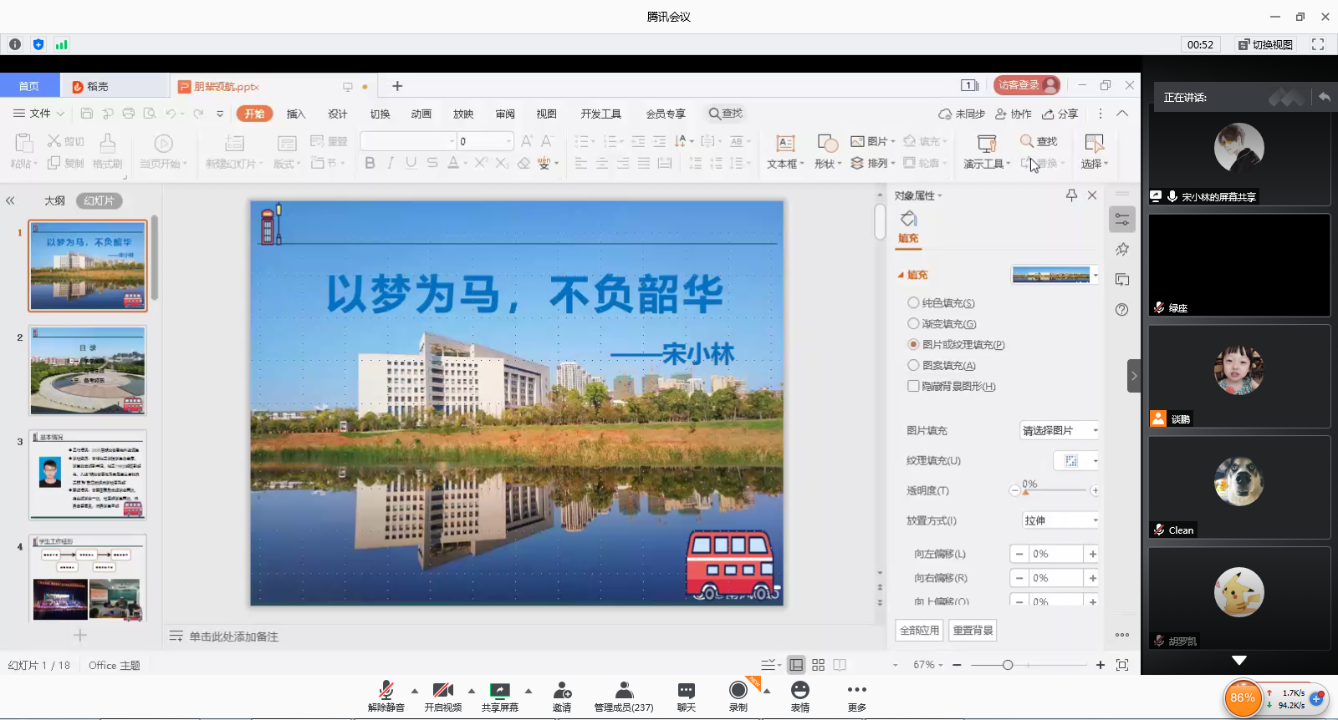
Task: Open the picture fill selection dropdown
Action: pos(1060,430)
